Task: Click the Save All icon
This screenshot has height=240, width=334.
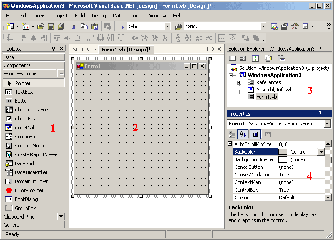Action: pos(61,26)
